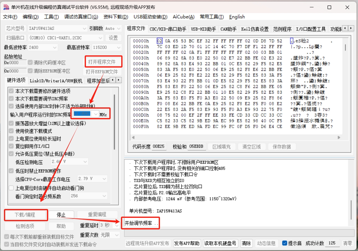The image size is (358, 251).
Task: Open AiCube(A) menu
Action: click(183, 17)
